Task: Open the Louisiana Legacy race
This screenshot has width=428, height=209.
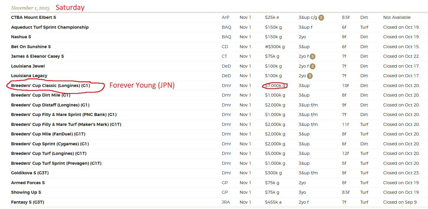Action: [29, 76]
